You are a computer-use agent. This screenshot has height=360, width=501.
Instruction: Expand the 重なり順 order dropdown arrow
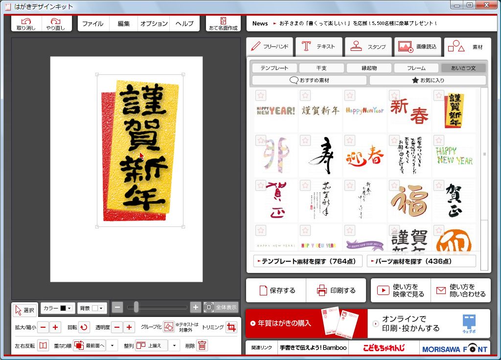click(112, 345)
